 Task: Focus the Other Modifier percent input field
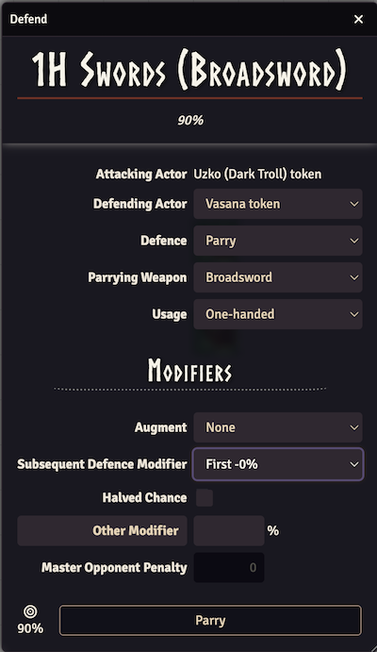click(229, 530)
